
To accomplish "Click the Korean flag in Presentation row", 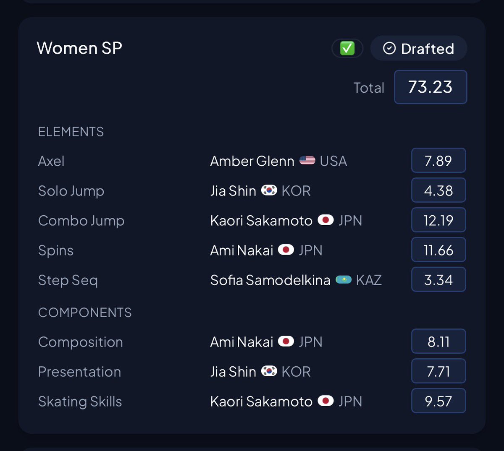I will (x=269, y=371).
